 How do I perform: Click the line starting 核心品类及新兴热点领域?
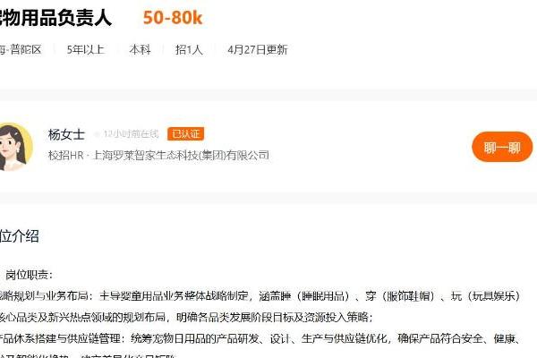point(185,317)
